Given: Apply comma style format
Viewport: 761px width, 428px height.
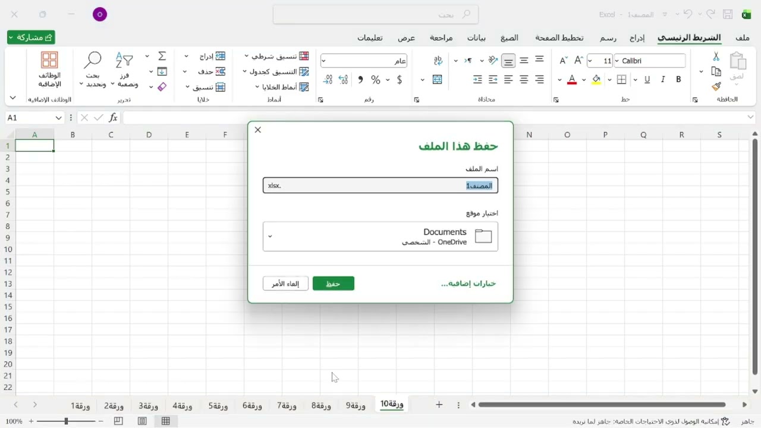Looking at the screenshot, I should pos(360,79).
